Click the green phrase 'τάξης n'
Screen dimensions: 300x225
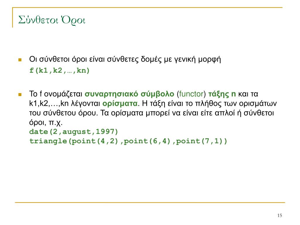point(222,94)
